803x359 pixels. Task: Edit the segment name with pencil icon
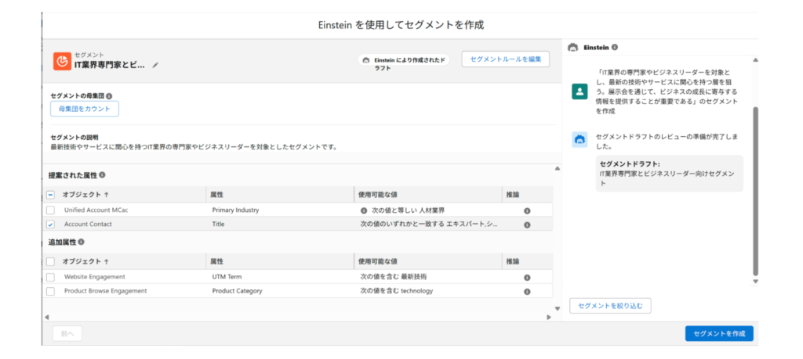pyautogui.click(x=155, y=66)
